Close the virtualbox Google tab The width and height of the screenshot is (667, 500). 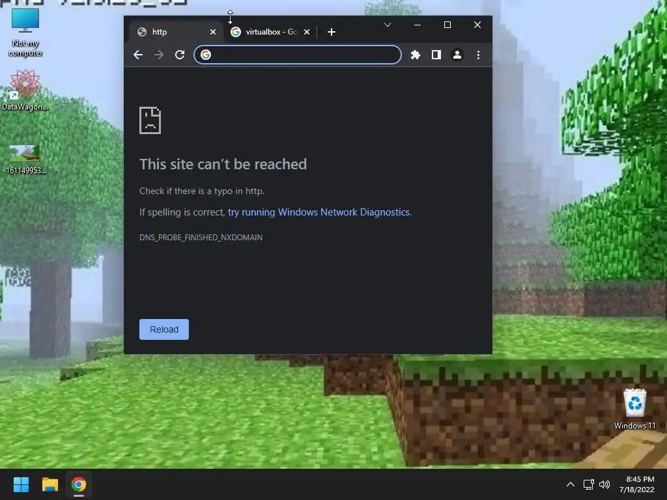pos(307,32)
